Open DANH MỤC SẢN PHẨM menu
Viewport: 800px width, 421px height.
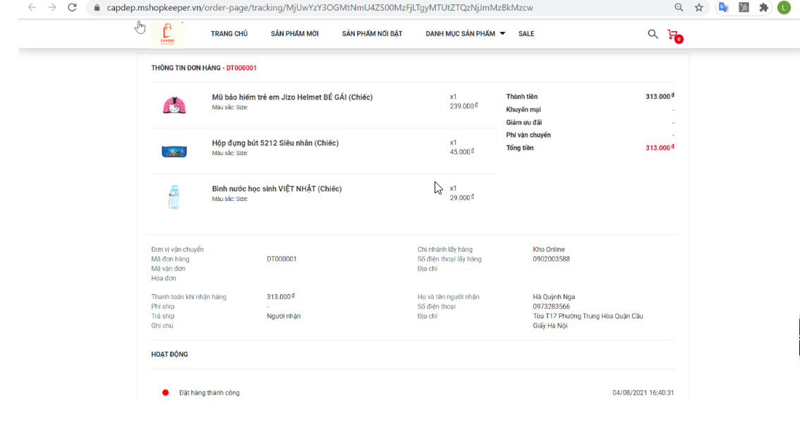point(460,34)
